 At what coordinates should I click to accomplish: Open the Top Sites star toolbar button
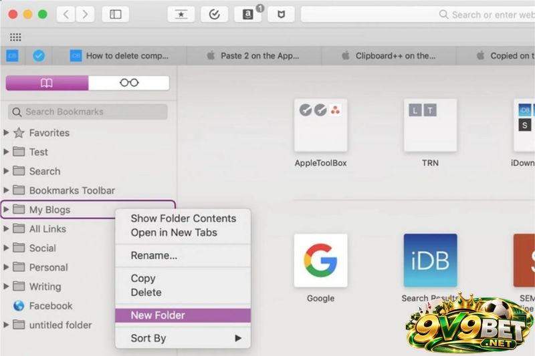point(181,14)
